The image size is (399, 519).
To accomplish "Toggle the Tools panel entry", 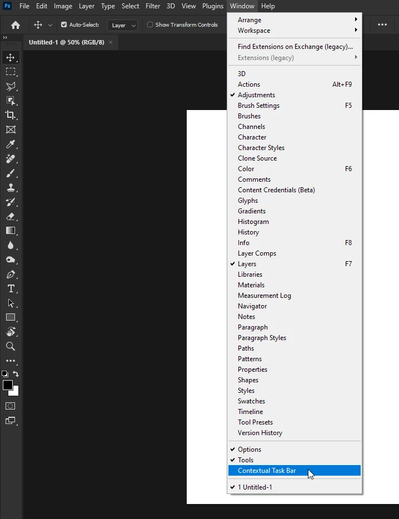I will tap(295, 460).
